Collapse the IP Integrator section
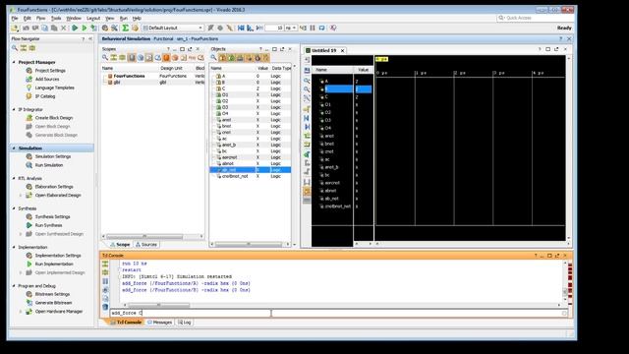Screen dimensions: 629x354 (14, 109)
